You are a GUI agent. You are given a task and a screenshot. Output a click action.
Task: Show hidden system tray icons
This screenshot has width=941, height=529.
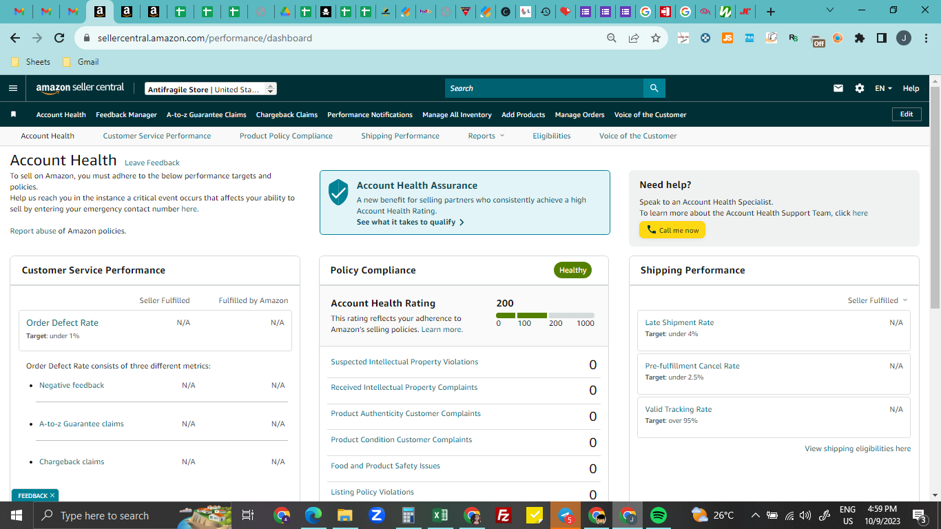[755, 515]
